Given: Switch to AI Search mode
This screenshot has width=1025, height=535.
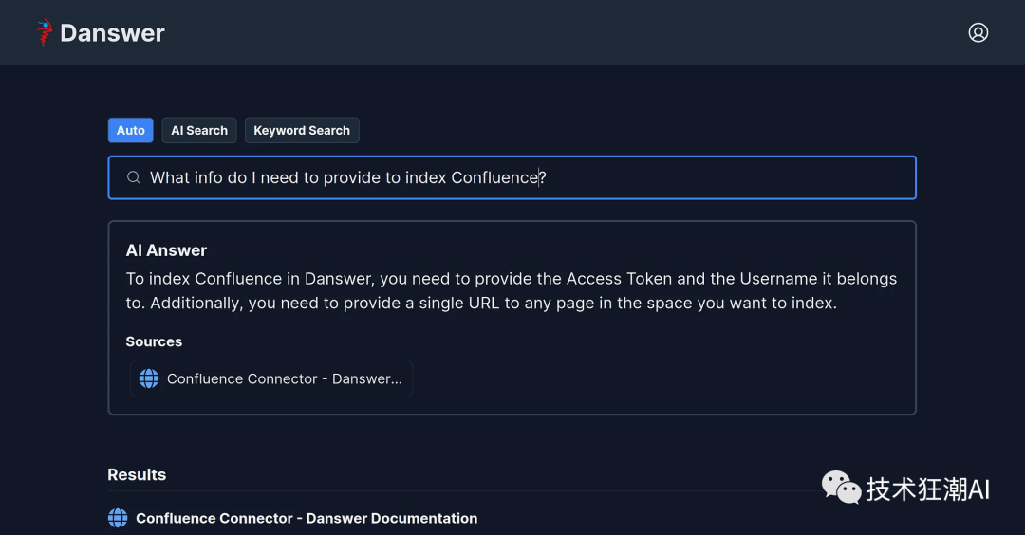Looking at the screenshot, I should (199, 130).
